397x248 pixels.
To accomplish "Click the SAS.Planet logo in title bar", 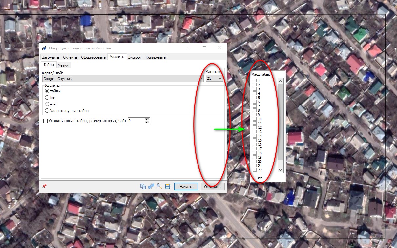I will click(44, 48).
